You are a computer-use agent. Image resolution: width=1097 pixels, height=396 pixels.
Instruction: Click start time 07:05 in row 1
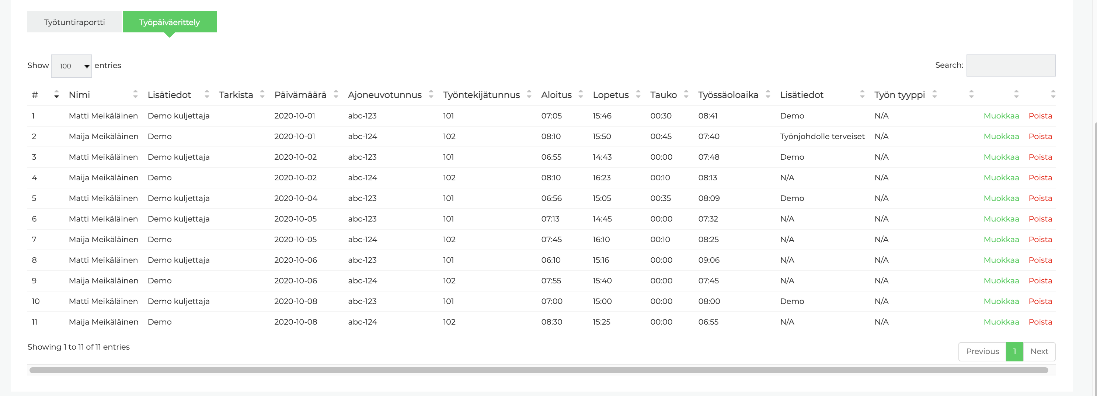click(x=551, y=116)
